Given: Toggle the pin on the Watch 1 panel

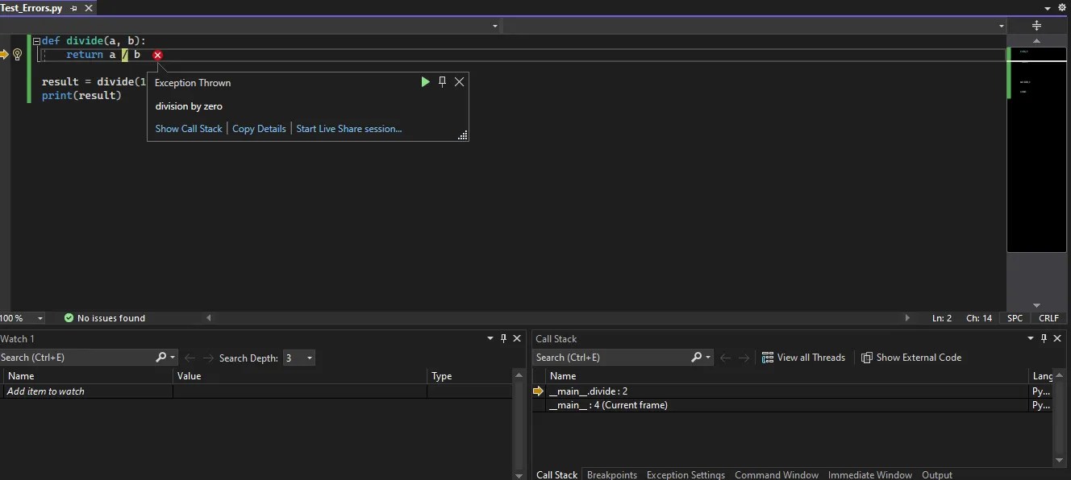Looking at the screenshot, I should tap(503, 338).
